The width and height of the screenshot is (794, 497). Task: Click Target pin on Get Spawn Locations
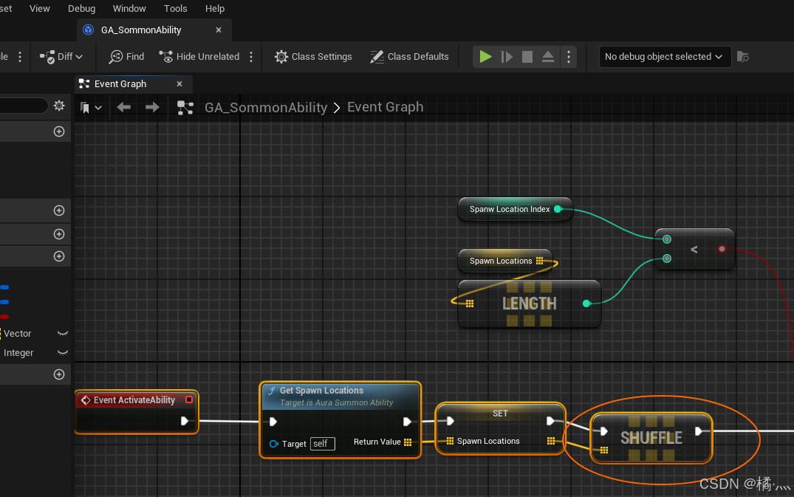tap(274, 444)
